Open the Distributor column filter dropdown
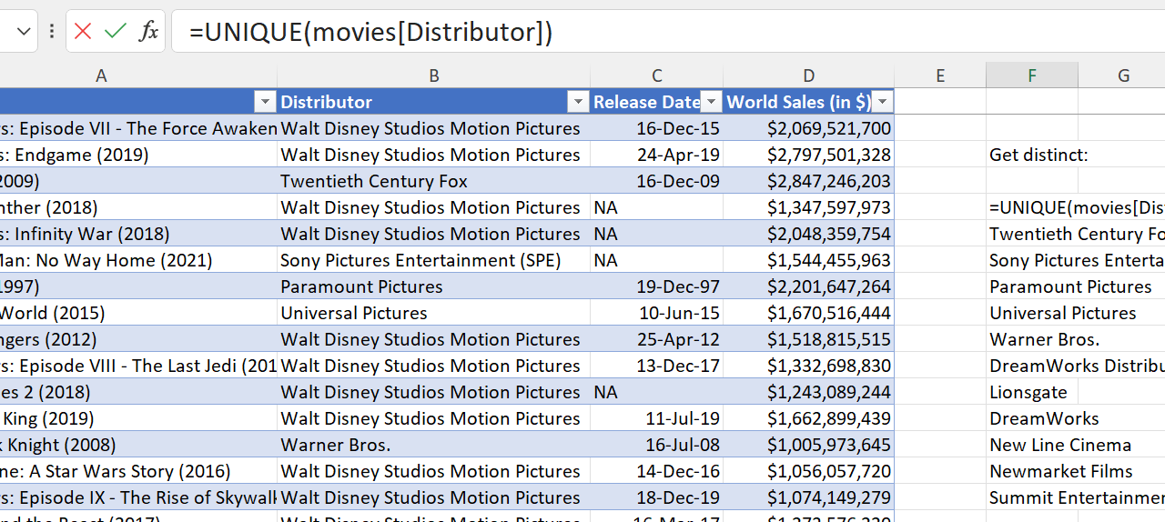Image resolution: width=1165 pixels, height=522 pixels. coord(577,102)
